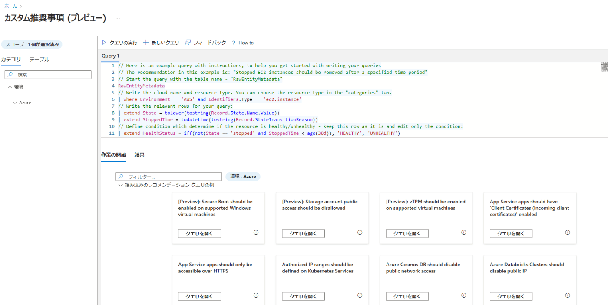Image resolution: width=608 pixels, height=305 pixels.
Task: Click the feedback person icon
Action: coord(188,43)
